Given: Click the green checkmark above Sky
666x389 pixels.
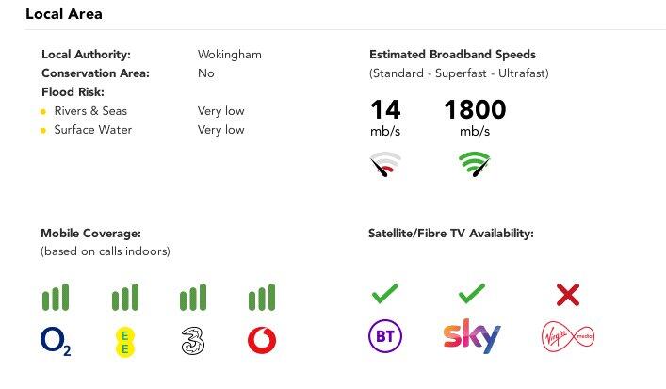Looking at the screenshot, I should coord(471,294).
